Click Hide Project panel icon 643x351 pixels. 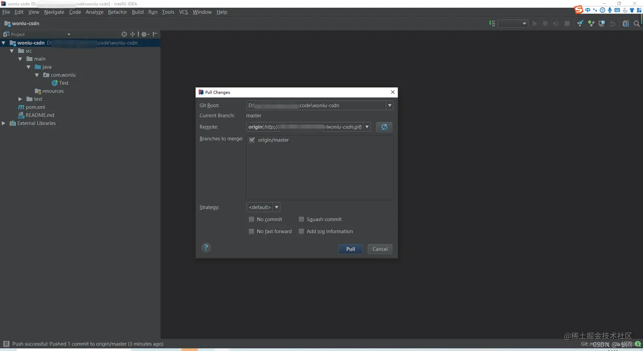click(155, 34)
